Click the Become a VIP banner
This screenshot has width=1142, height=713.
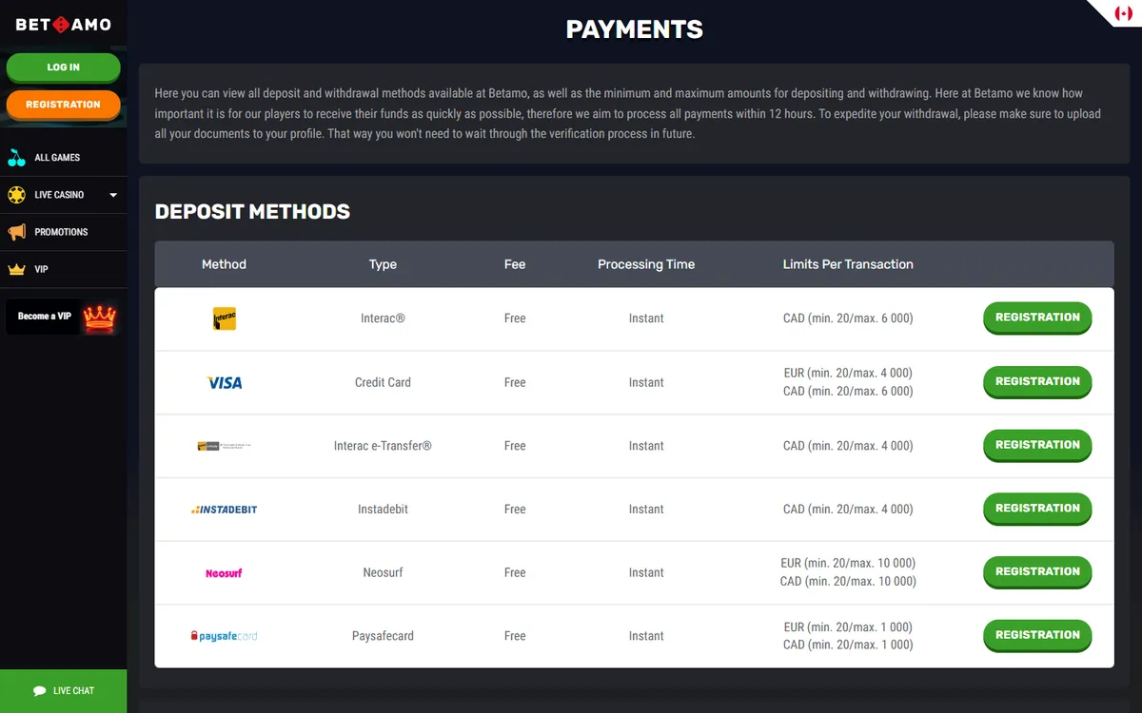tap(63, 317)
